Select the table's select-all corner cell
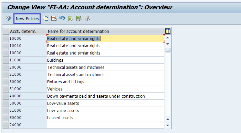Image resolution: width=241 pixels, height=133 pixels. pos(6,32)
